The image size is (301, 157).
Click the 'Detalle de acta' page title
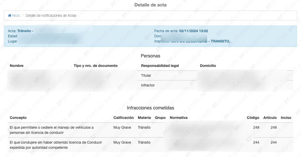coord(150,5)
